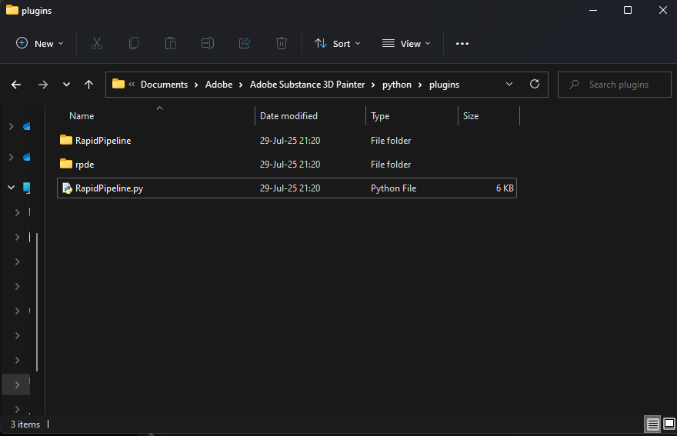This screenshot has height=436, width=677.
Task: Click the Python file icon of RapidPipeline.py
Action: tap(67, 188)
